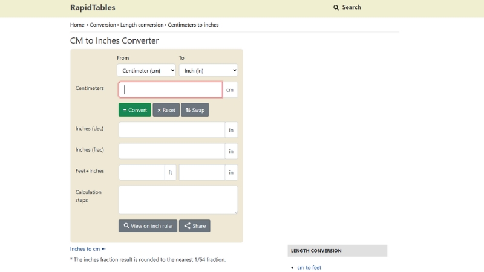Open View on inch ruler
This screenshot has height=272, width=484.
click(x=148, y=226)
